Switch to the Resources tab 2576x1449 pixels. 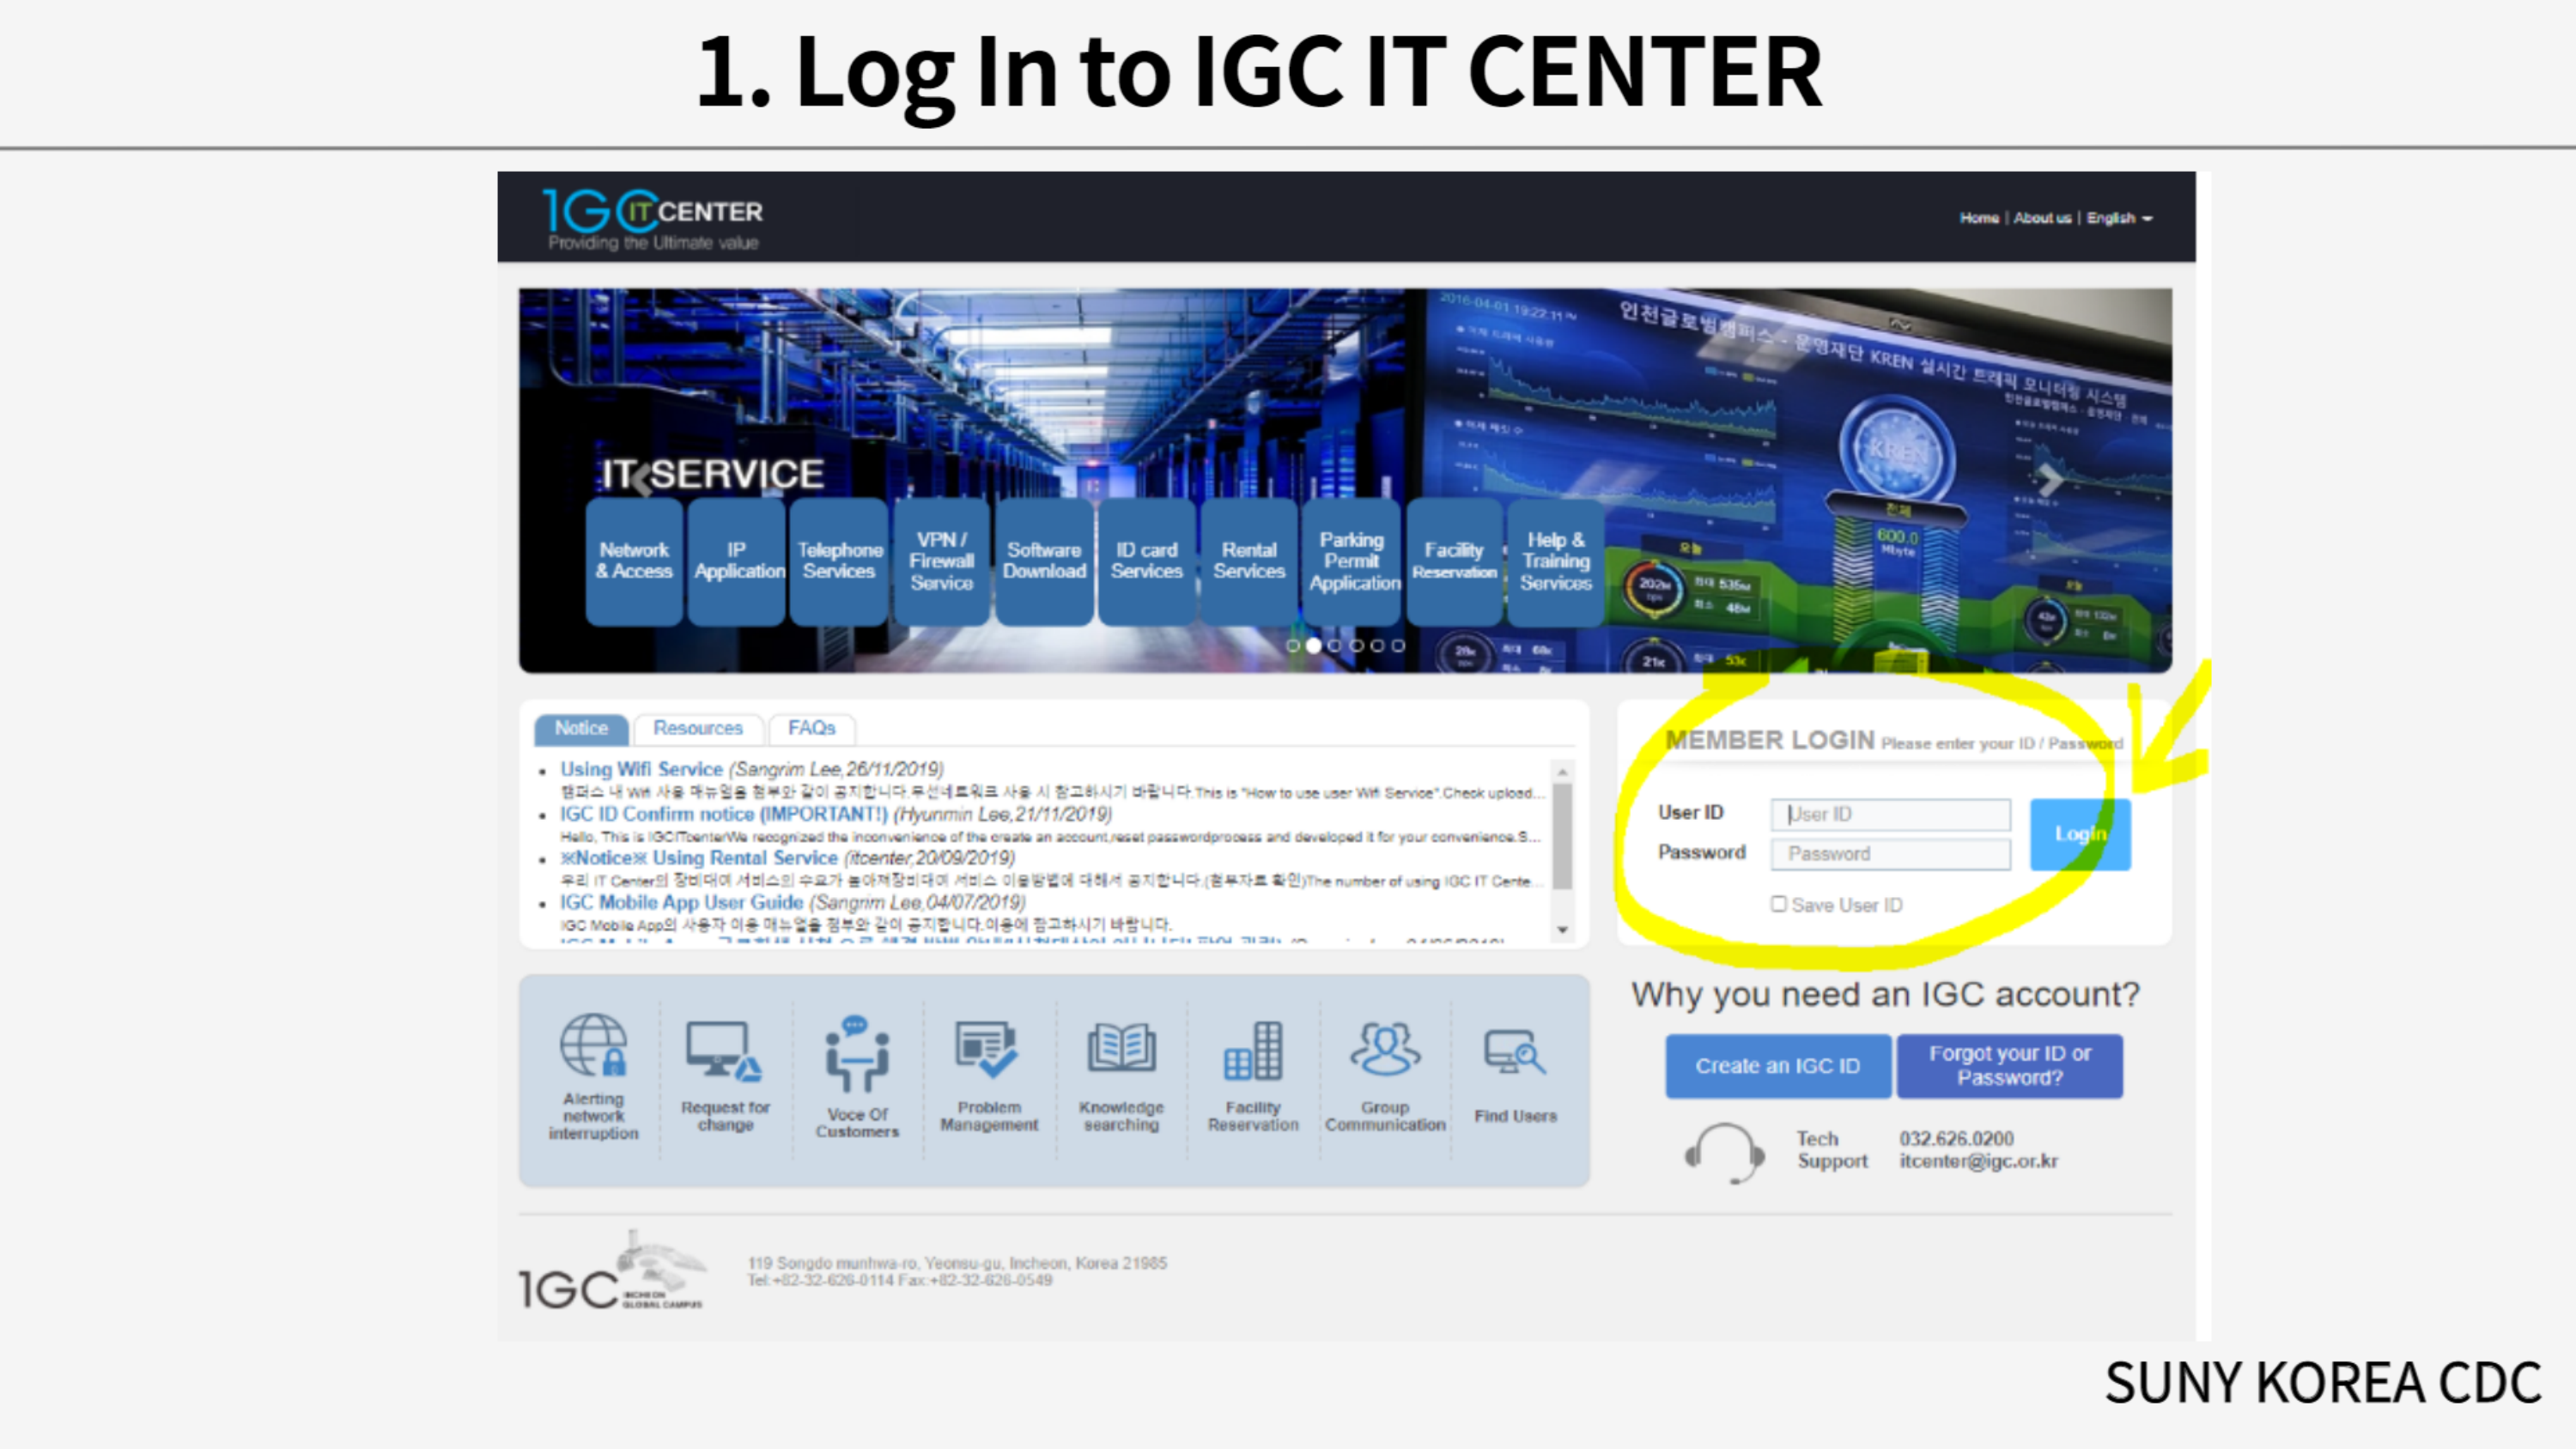tap(698, 729)
